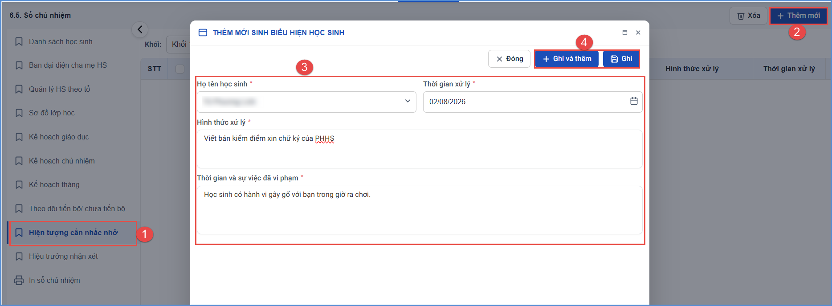Click the Hình thức xử lý column header
Screen dimensions: 832x306
(x=692, y=69)
